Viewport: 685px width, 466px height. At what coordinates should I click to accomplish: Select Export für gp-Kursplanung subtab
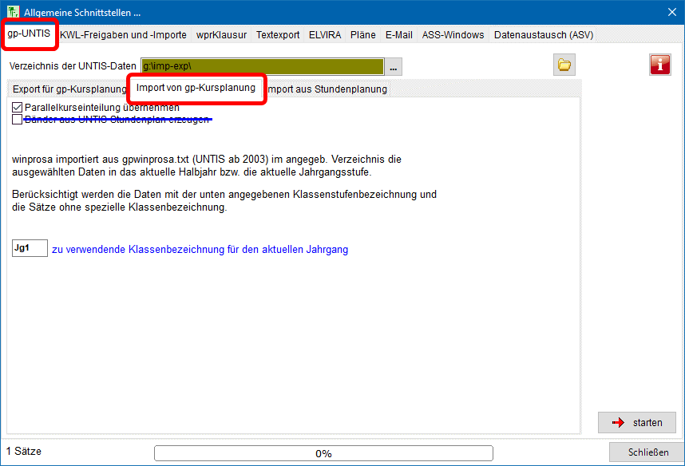pos(69,89)
